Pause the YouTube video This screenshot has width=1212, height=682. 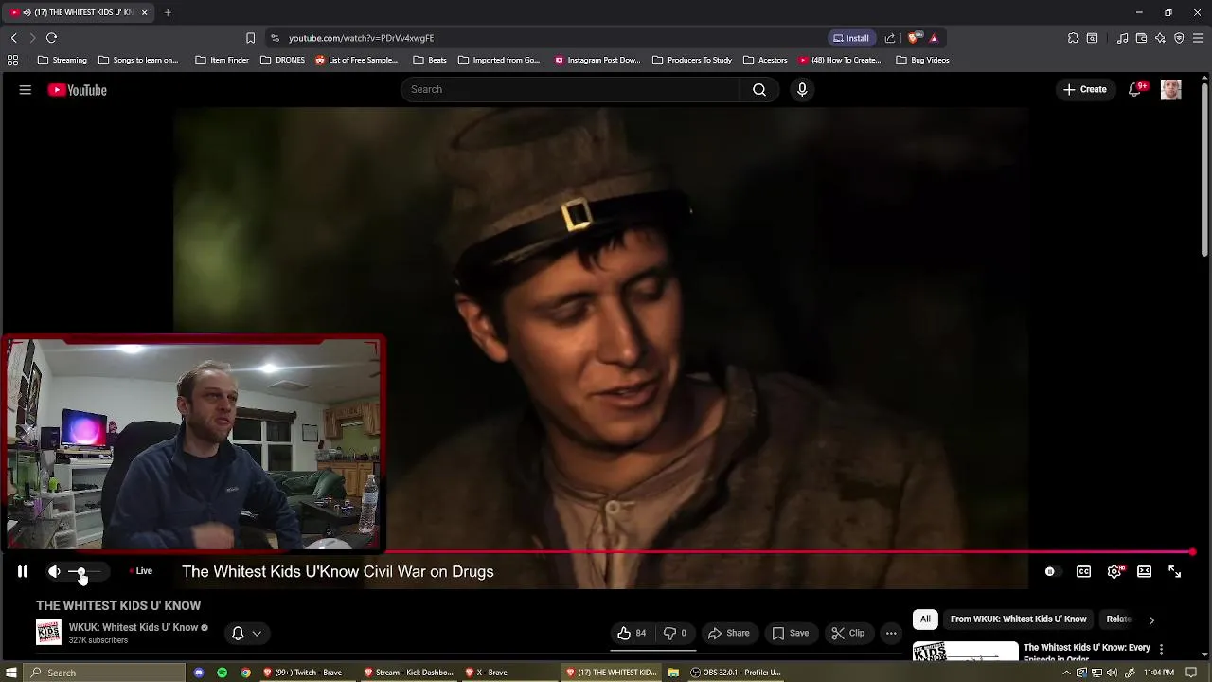point(23,571)
